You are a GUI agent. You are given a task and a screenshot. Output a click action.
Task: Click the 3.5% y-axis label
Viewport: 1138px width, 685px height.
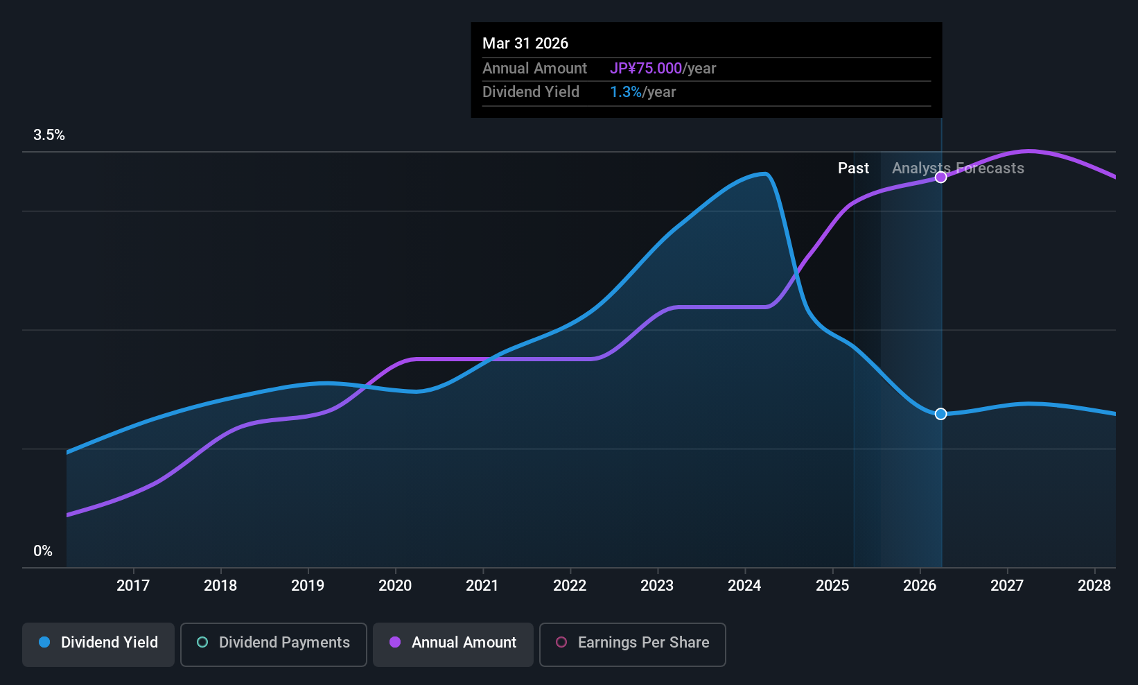coord(49,135)
